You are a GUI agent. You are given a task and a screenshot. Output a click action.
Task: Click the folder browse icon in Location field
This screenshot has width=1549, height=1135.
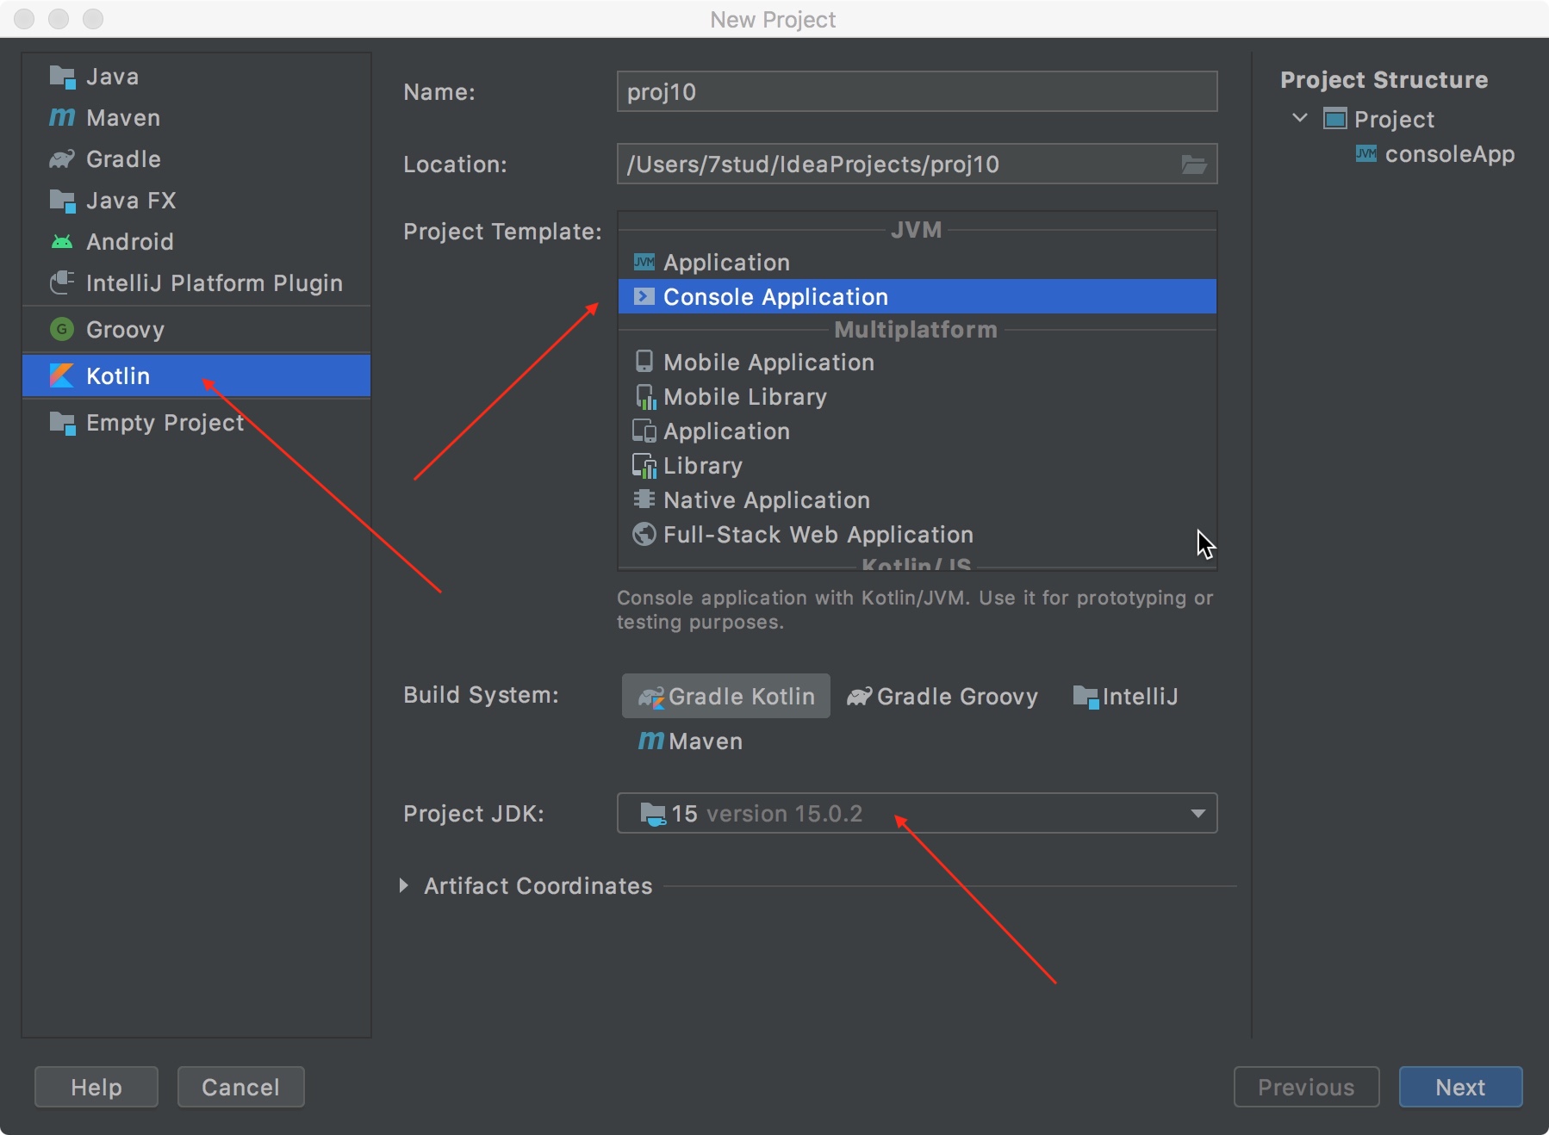click(1193, 164)
